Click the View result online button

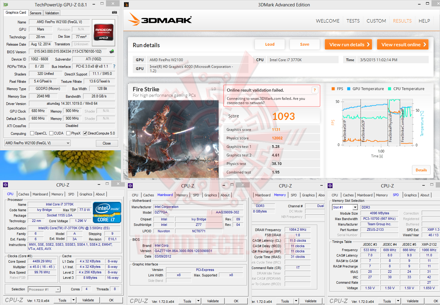403,44
